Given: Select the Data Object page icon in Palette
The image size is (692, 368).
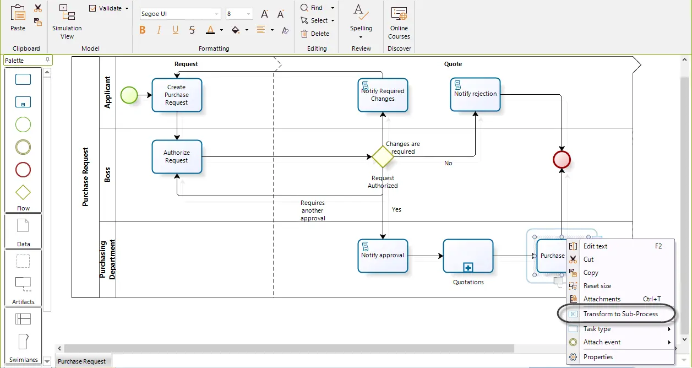Looking at the screenshot, I should [23, 225].
